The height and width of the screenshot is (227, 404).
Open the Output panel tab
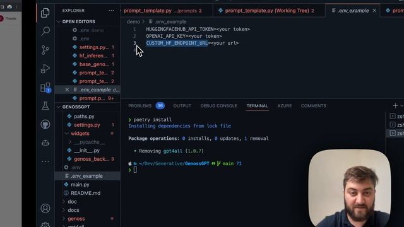tap(182, 106)
